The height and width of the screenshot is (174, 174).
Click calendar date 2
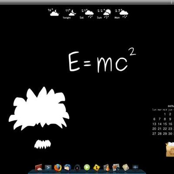tap(170, 114)
